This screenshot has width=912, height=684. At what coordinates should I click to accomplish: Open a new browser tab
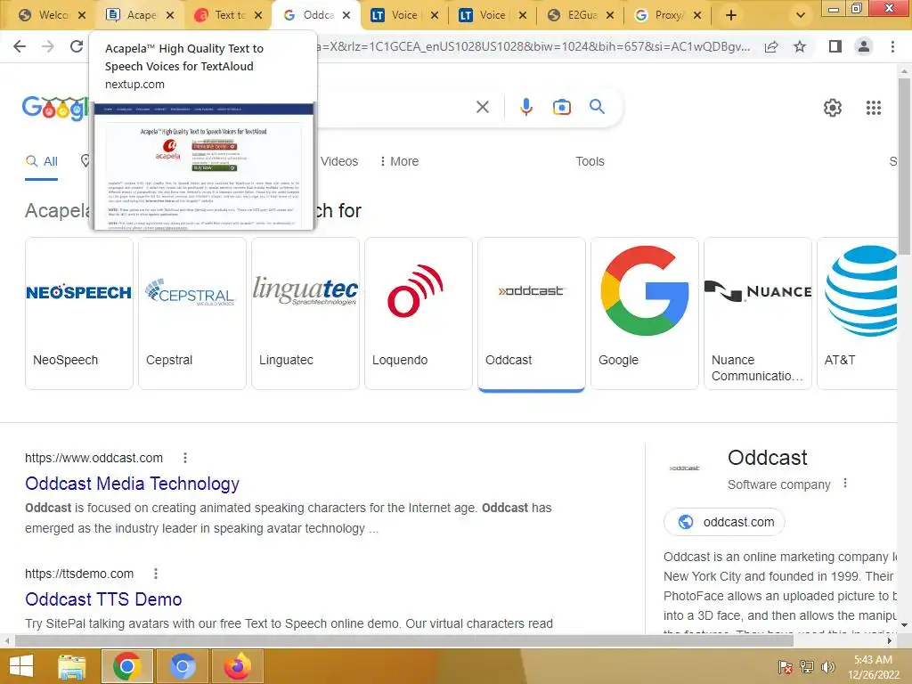[x=730, y=16]
